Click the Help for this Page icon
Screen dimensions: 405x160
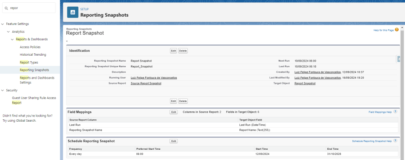tap(397, 30)
